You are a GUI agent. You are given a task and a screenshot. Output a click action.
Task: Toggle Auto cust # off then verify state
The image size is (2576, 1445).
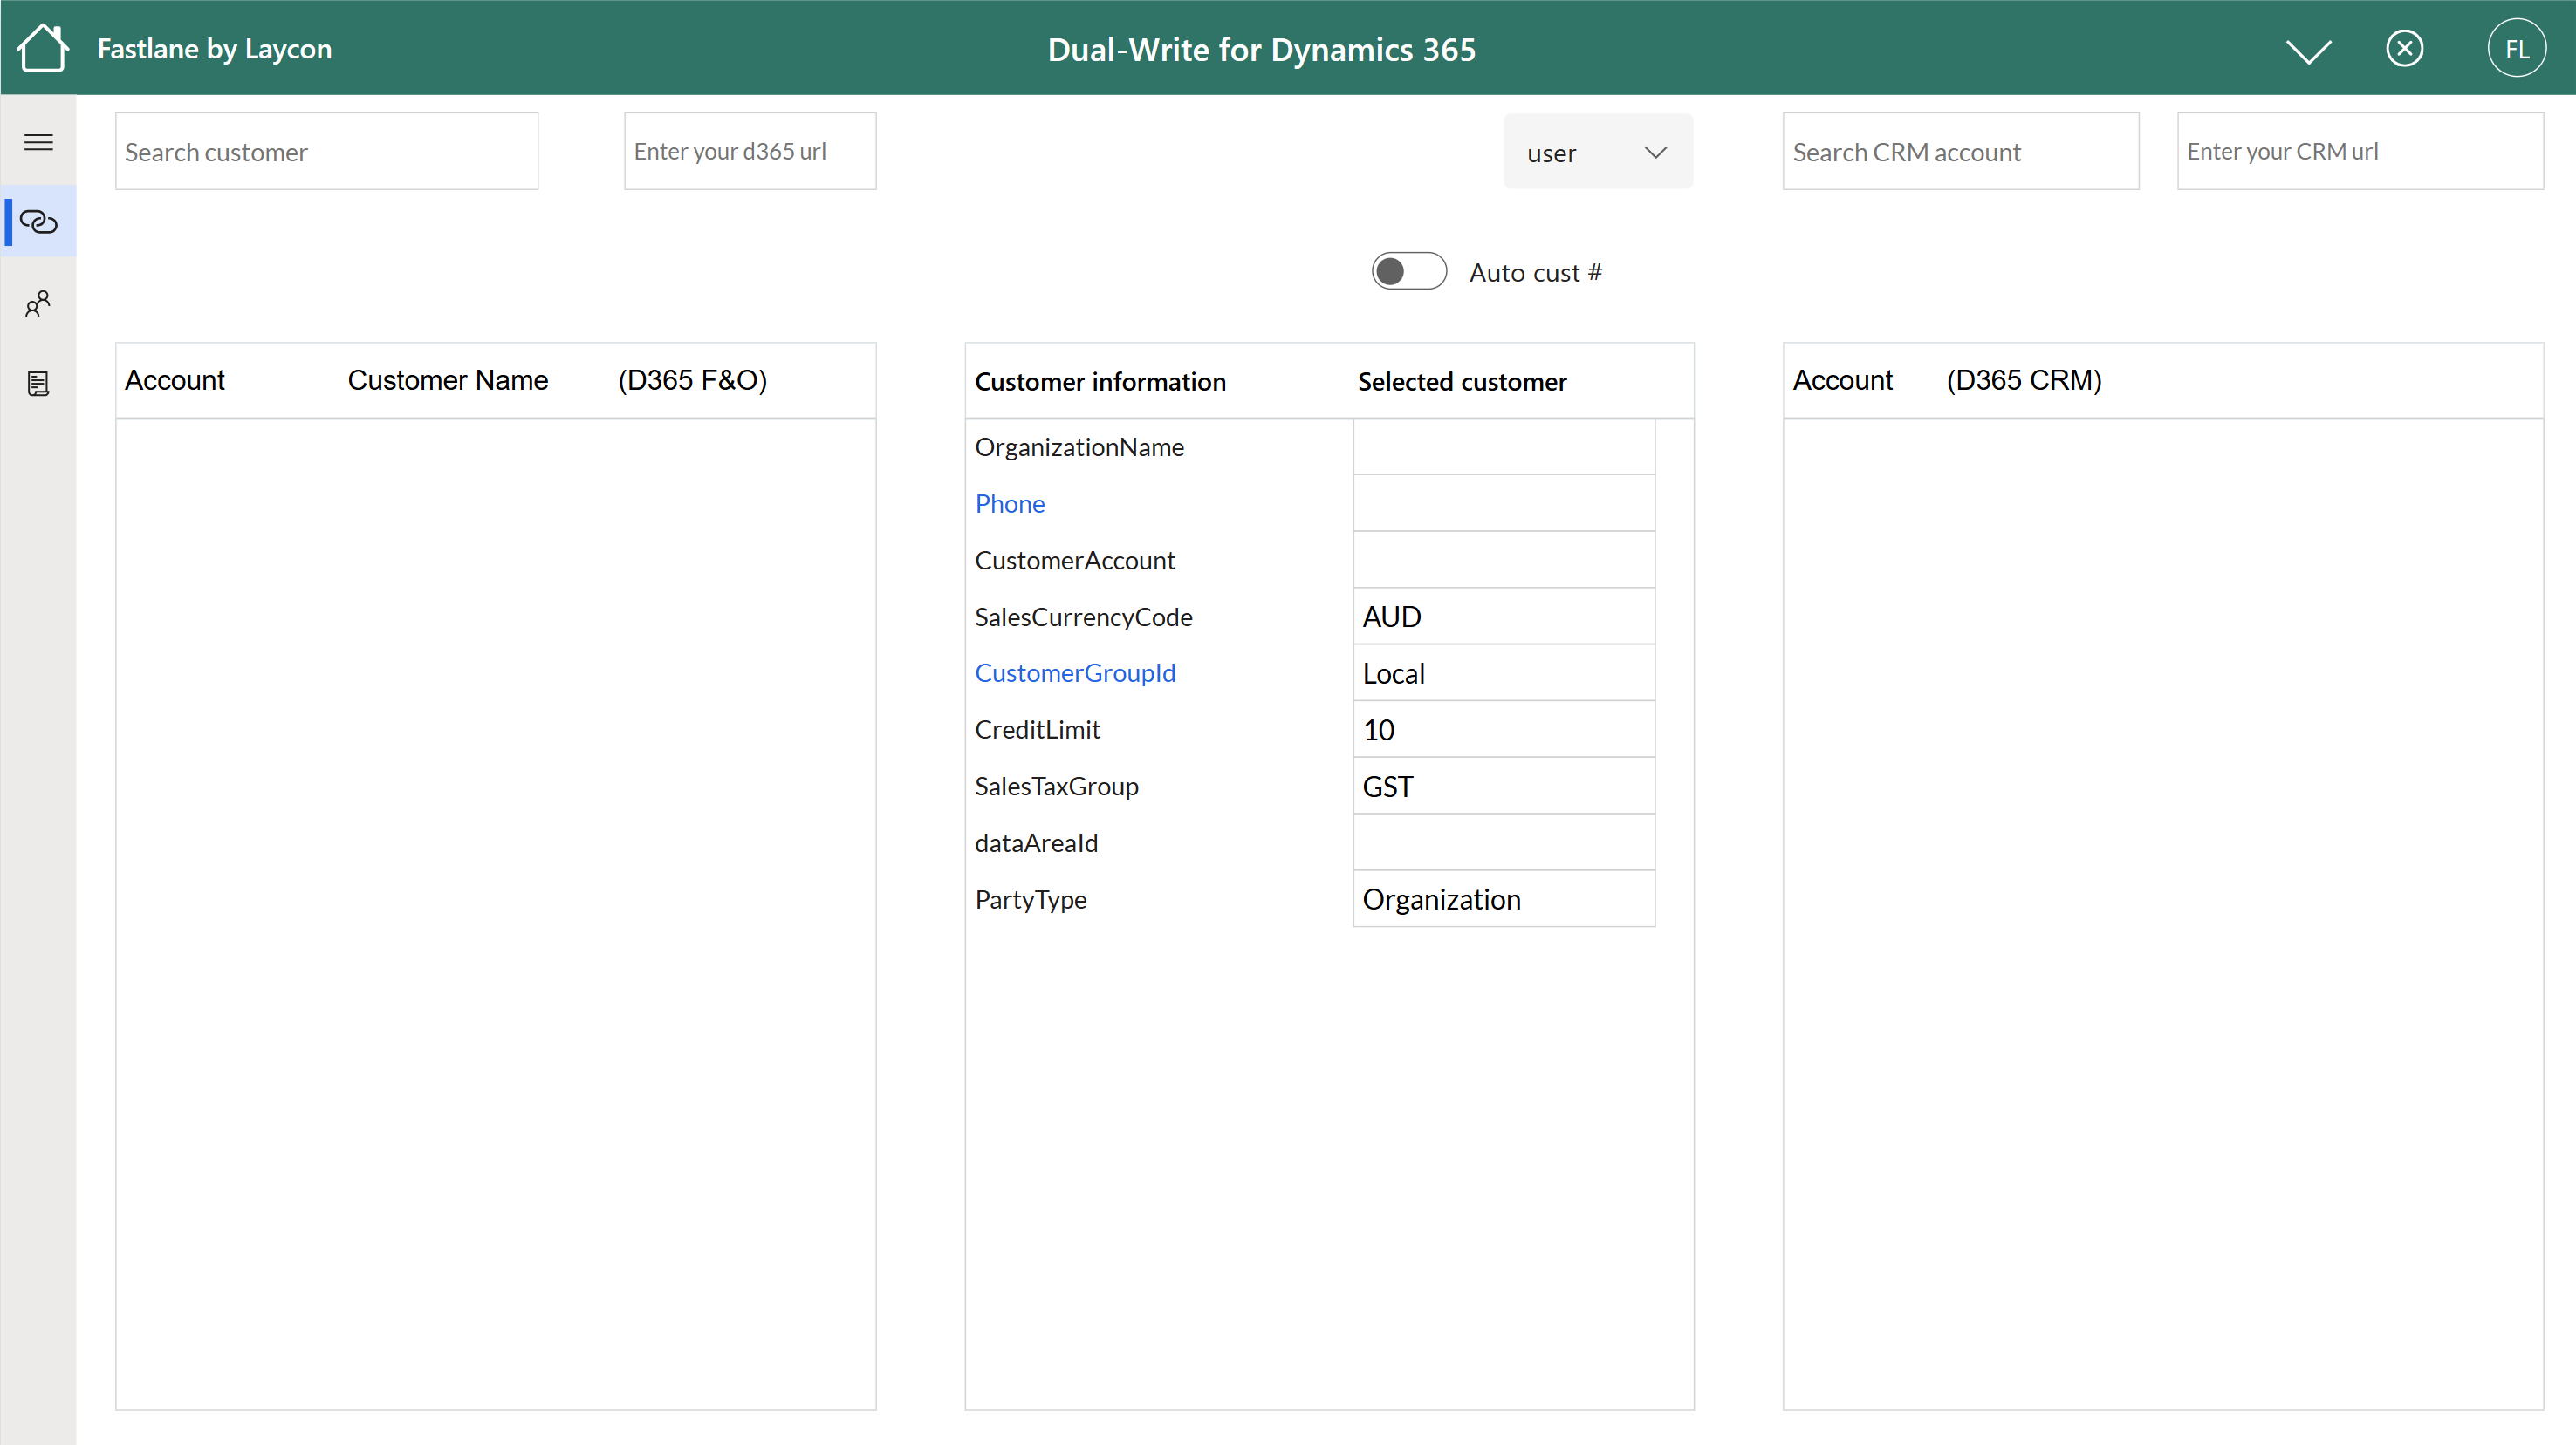tap(1408, 271)
